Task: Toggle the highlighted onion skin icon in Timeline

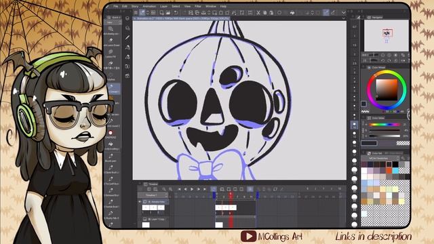Action: click(250, 189)
